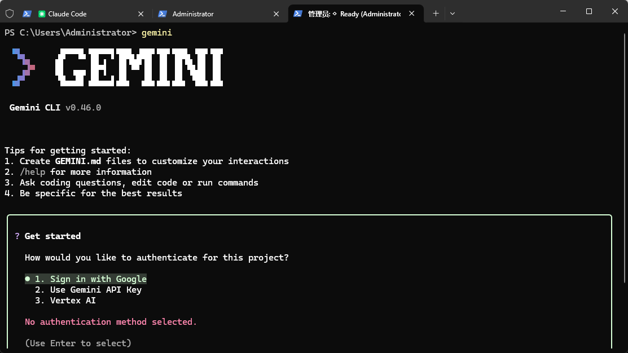
Task: Switch to the Administrator tab
Action: pyautogui.click(x=220, y=14)
